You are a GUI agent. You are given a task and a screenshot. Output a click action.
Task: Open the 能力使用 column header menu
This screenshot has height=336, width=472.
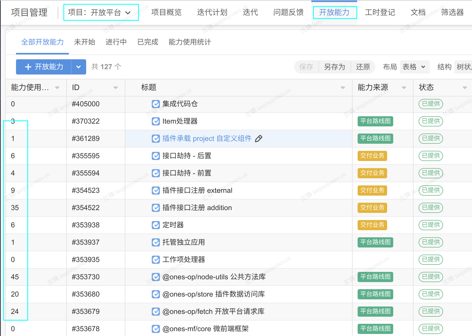tap(57, 88)
